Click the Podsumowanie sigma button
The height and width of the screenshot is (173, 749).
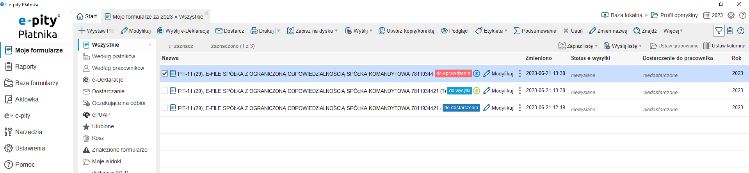(x=535, y=31)
